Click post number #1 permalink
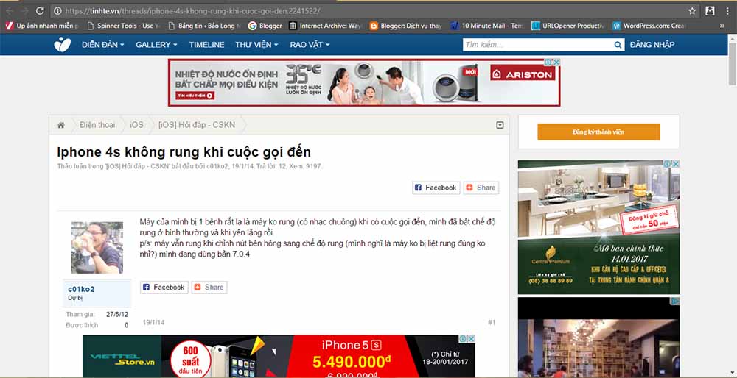Viewport: 737px width, 378px height. pos(492,323)
